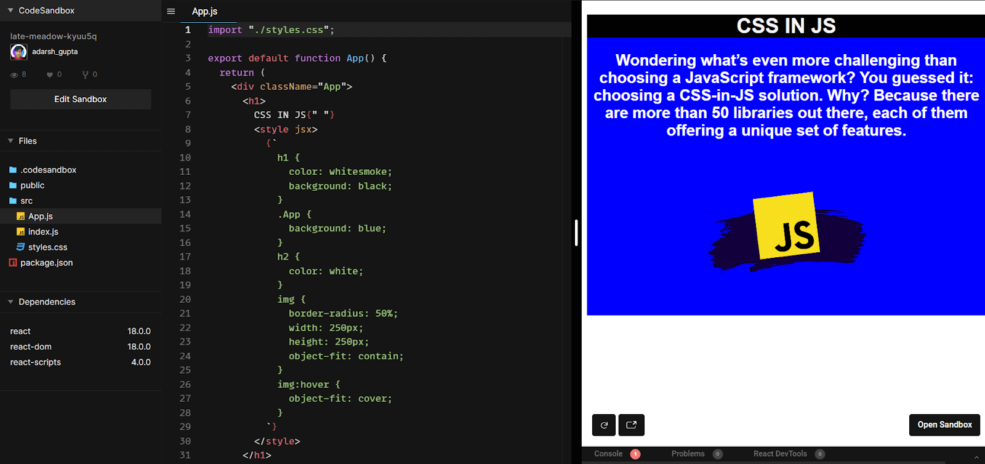Image resolution: width=985 pixels, height=464 pixels.
Task: Refresh the preview with the reload icon
Action: [x=604, y=425]
